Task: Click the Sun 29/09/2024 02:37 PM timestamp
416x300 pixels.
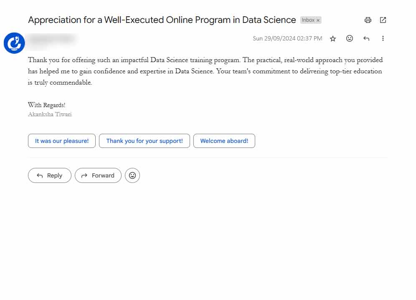Action: (x=287, y=39)
